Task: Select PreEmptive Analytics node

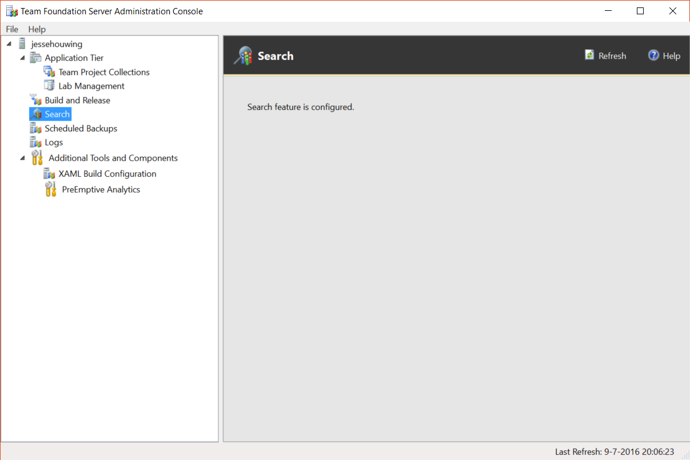Action: [x=101, y=189]
